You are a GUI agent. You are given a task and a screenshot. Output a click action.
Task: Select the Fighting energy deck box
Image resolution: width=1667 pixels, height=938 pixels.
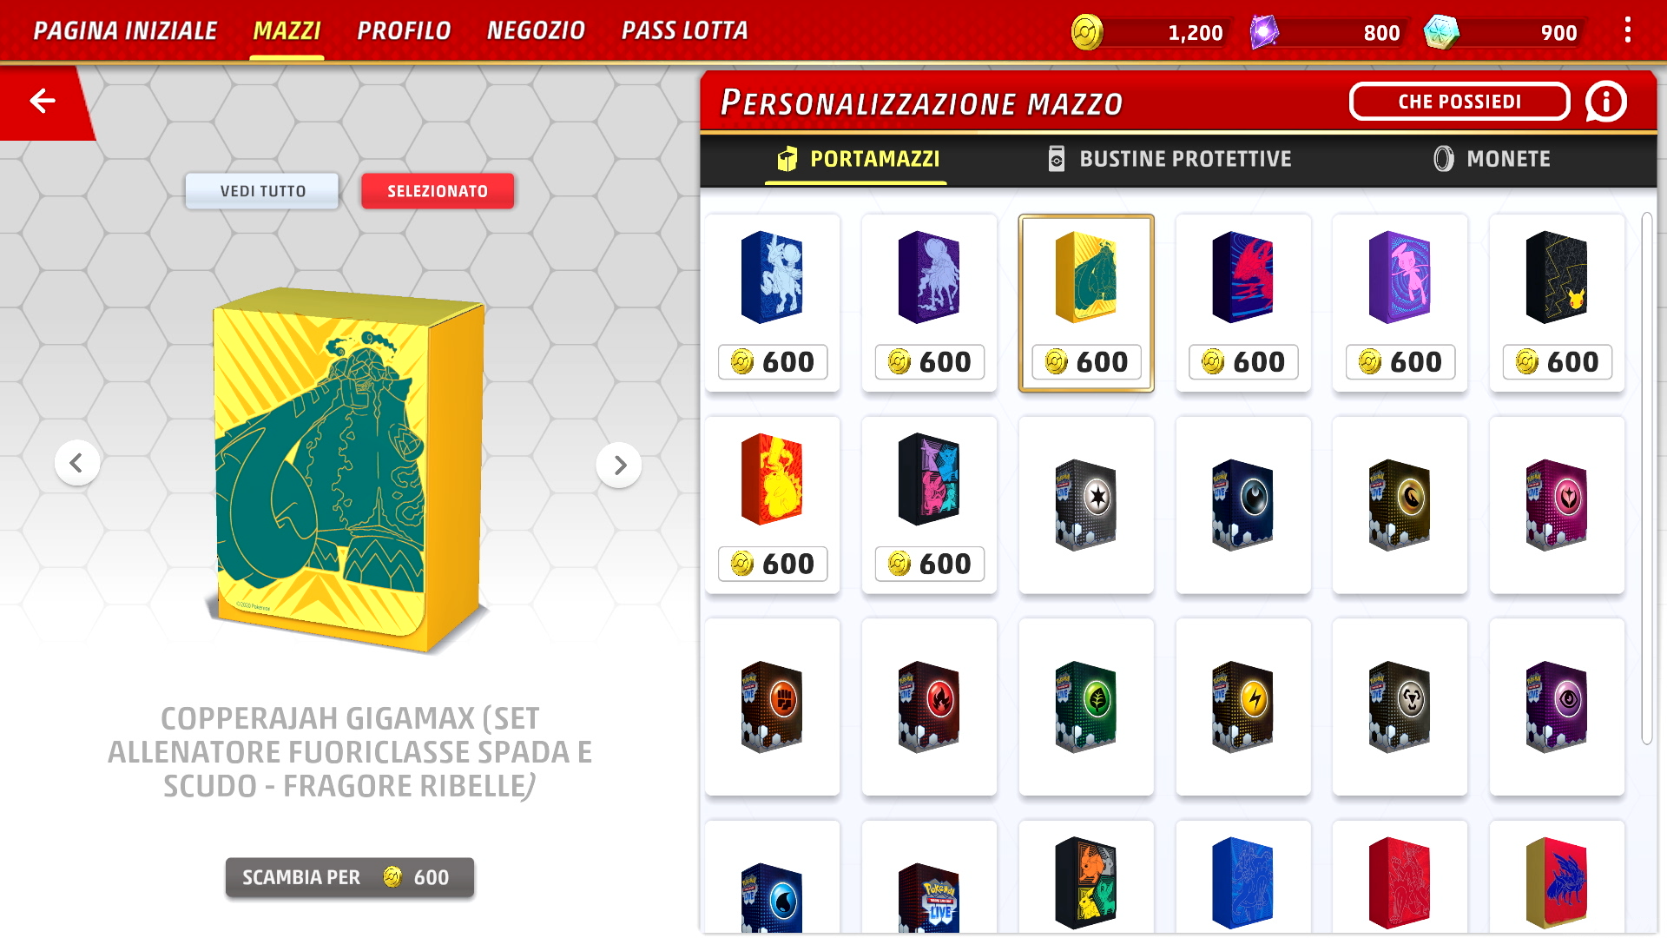click(x=772, y=706)
